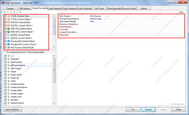Click the rule icon beside 'create view'
The image size is (189, 115).
click(9, 97)
